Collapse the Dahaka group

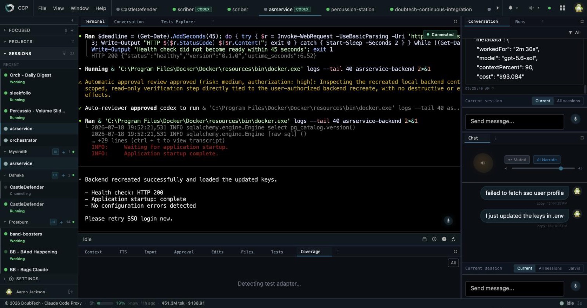[5, 175]
